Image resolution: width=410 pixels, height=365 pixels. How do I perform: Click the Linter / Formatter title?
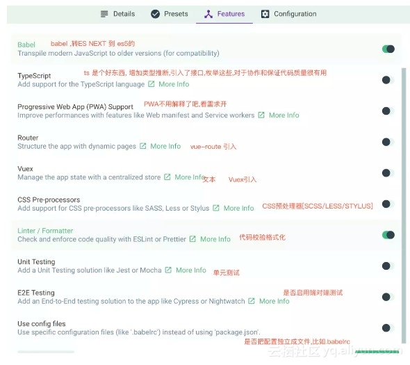tap(45, 231)
